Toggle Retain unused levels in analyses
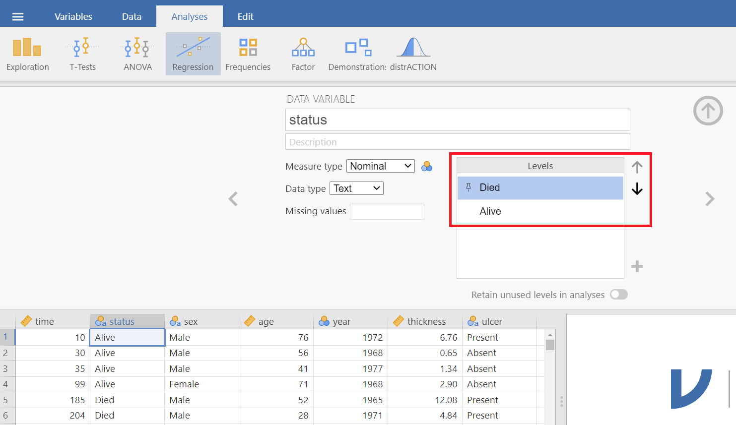 coord(618,295)
